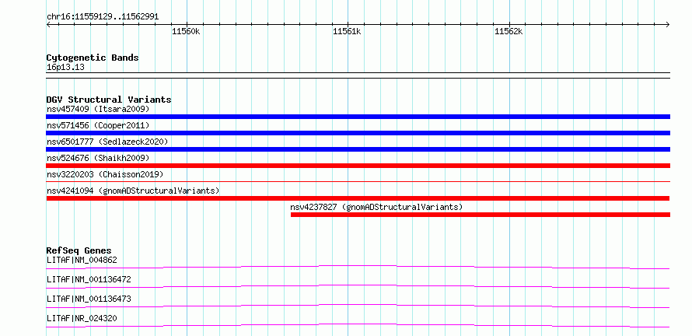Select the thin red line for nsv3220203
This screenshot has width=692, height=336.
(x=358, y=181)
